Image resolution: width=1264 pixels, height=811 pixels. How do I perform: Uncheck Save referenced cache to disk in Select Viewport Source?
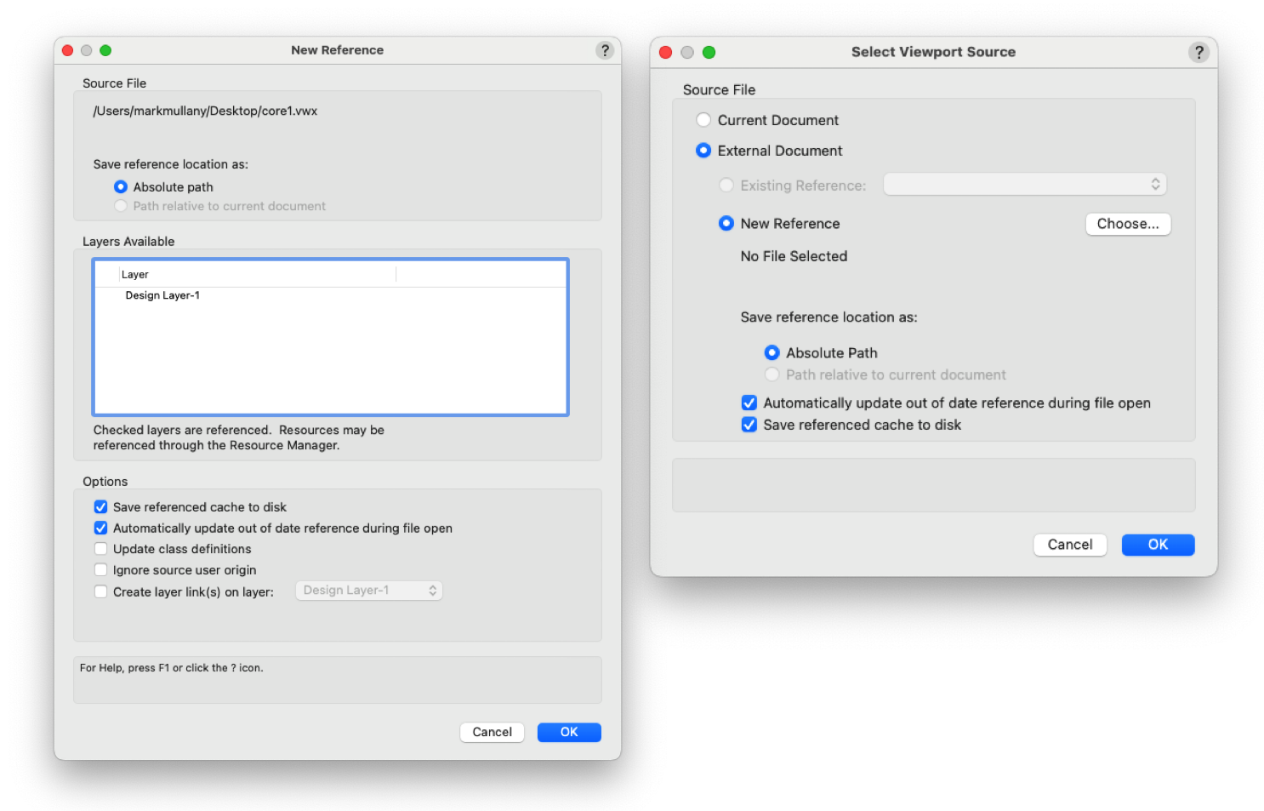click(749, 425)
